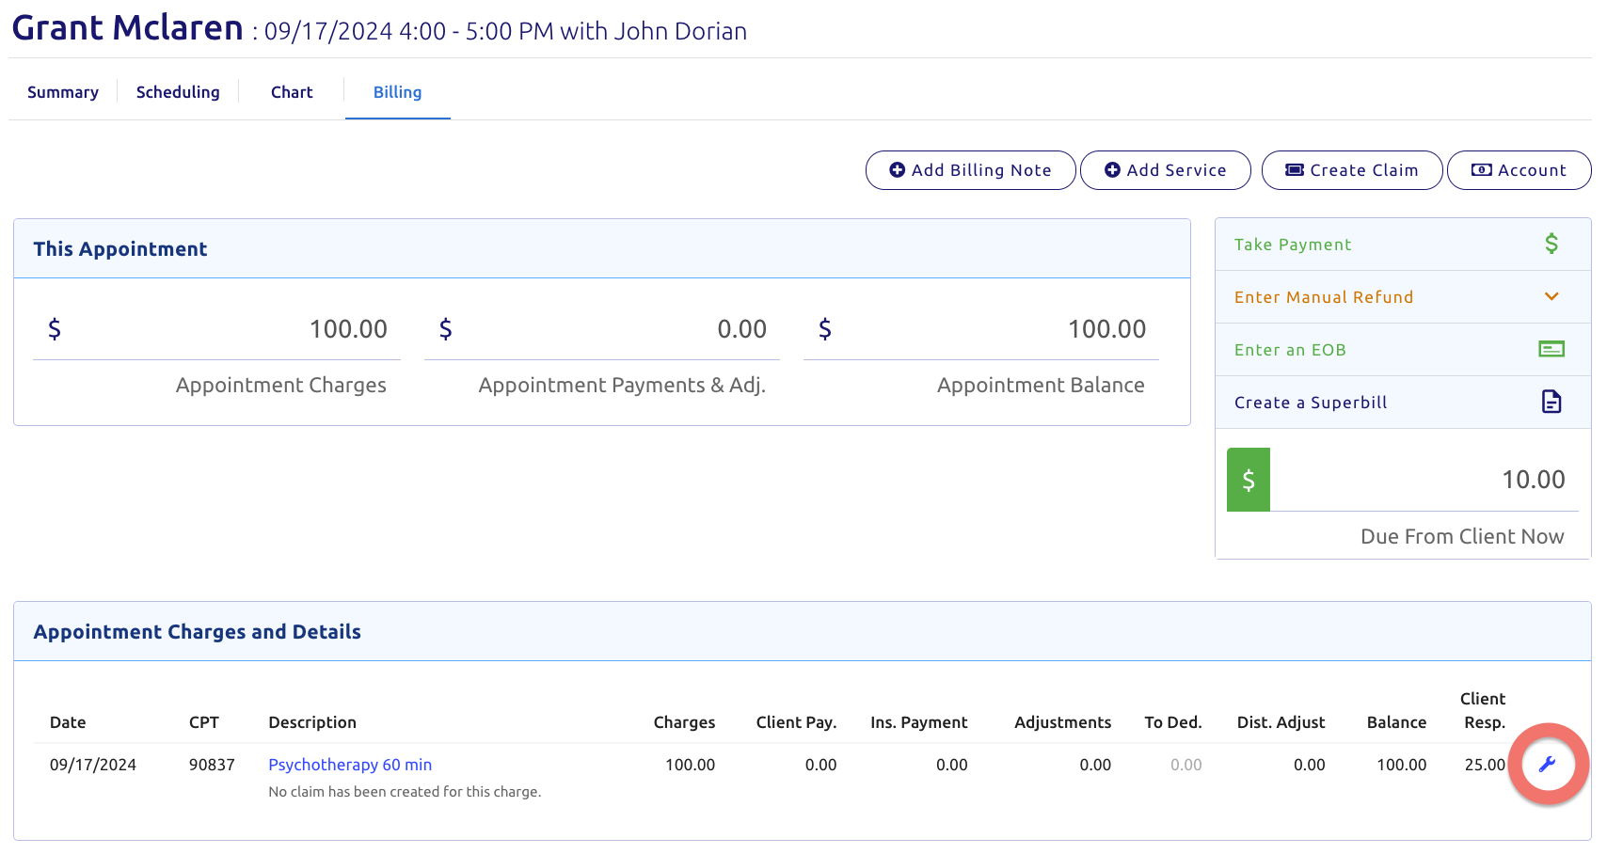Select the Billing tab
This screenshot has width=1607, height=854.
tap(397, 92)
